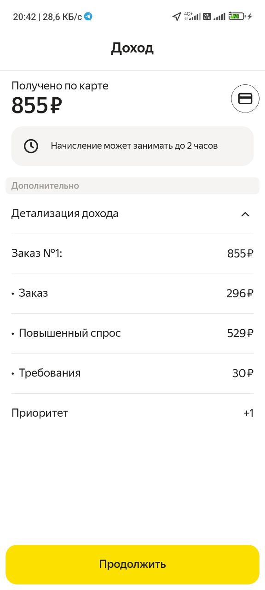Select the Повышенный спрос line
The width and height of the screenshot is (265, 590).
pyautogui.click(x=132, y=333)
